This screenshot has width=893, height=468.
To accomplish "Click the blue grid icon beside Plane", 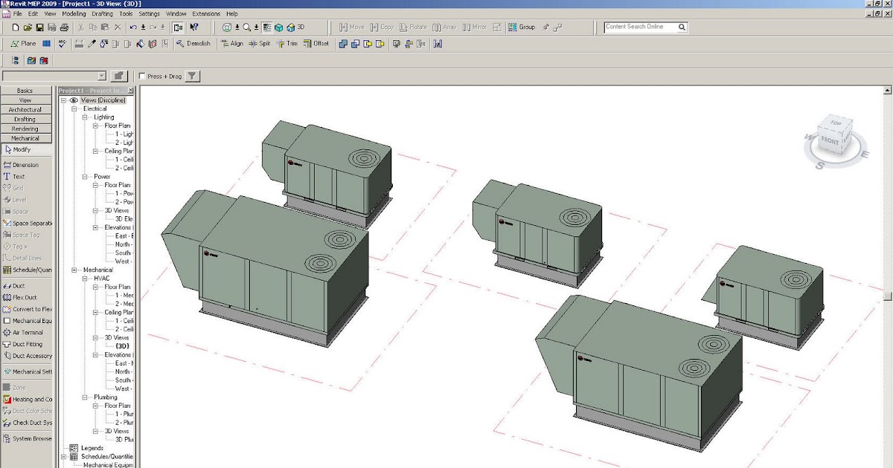I will [x=46, y=44].
